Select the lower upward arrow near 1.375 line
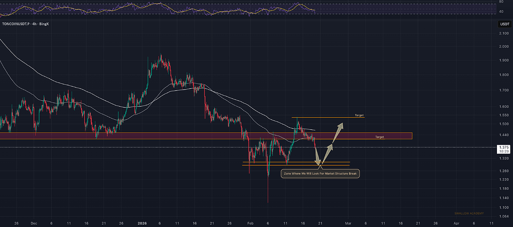The height and width of the screenshot is (227, 513). pos(327,154)
